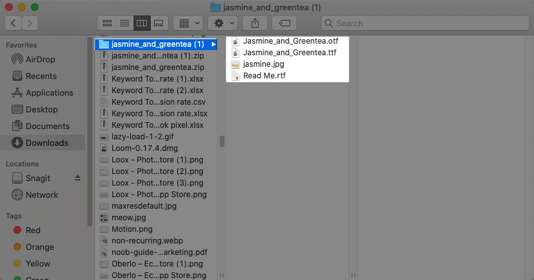
Task: Select Keyword To...ok pixel.xlsx
Action: click(155, 125)
